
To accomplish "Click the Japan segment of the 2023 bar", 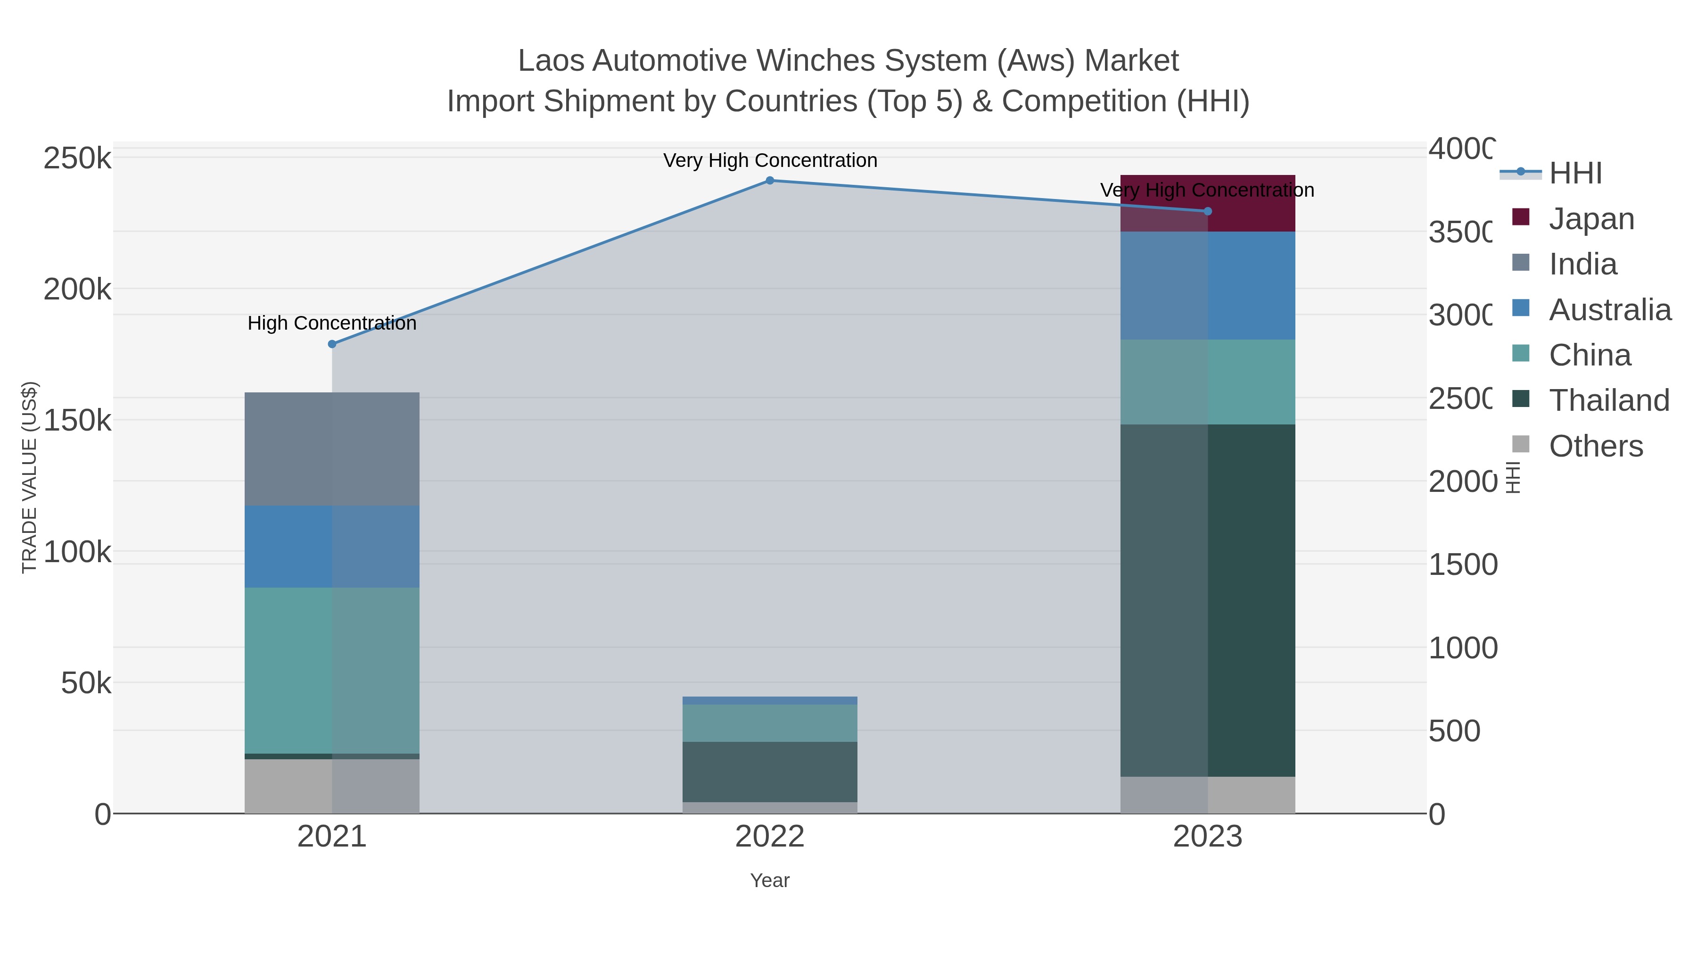I will (x=1208, y=204).
